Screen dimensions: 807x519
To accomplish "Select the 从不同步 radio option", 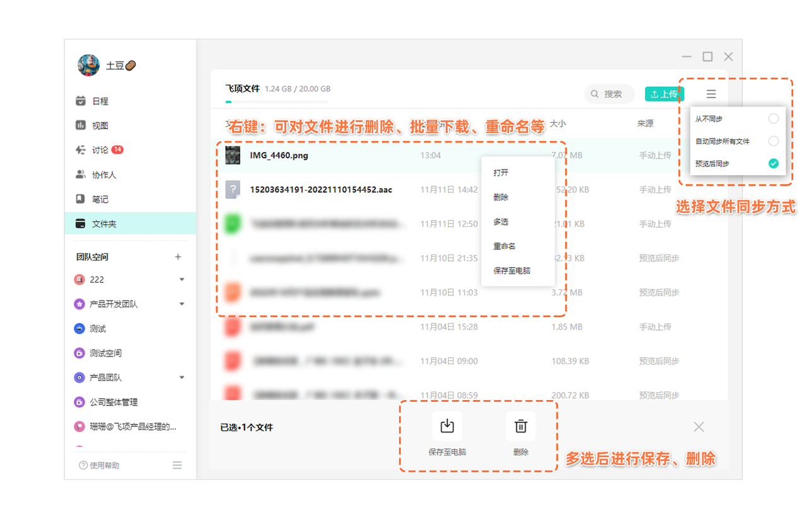I will point(773,119).
